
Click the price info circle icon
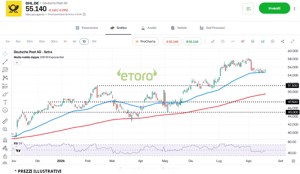click(84, 14)
